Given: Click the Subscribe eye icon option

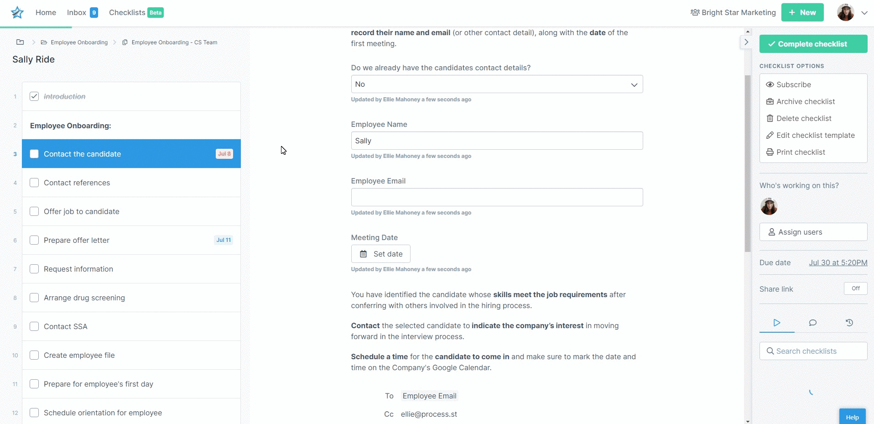Looking at the screenshot, I should [788, 84].
